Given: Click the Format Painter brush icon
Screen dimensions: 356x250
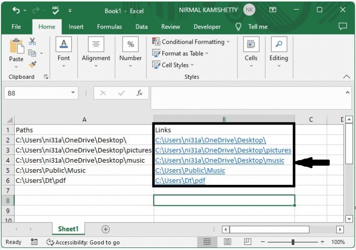Looking at the screenshot, I should [x=33, y=65].
